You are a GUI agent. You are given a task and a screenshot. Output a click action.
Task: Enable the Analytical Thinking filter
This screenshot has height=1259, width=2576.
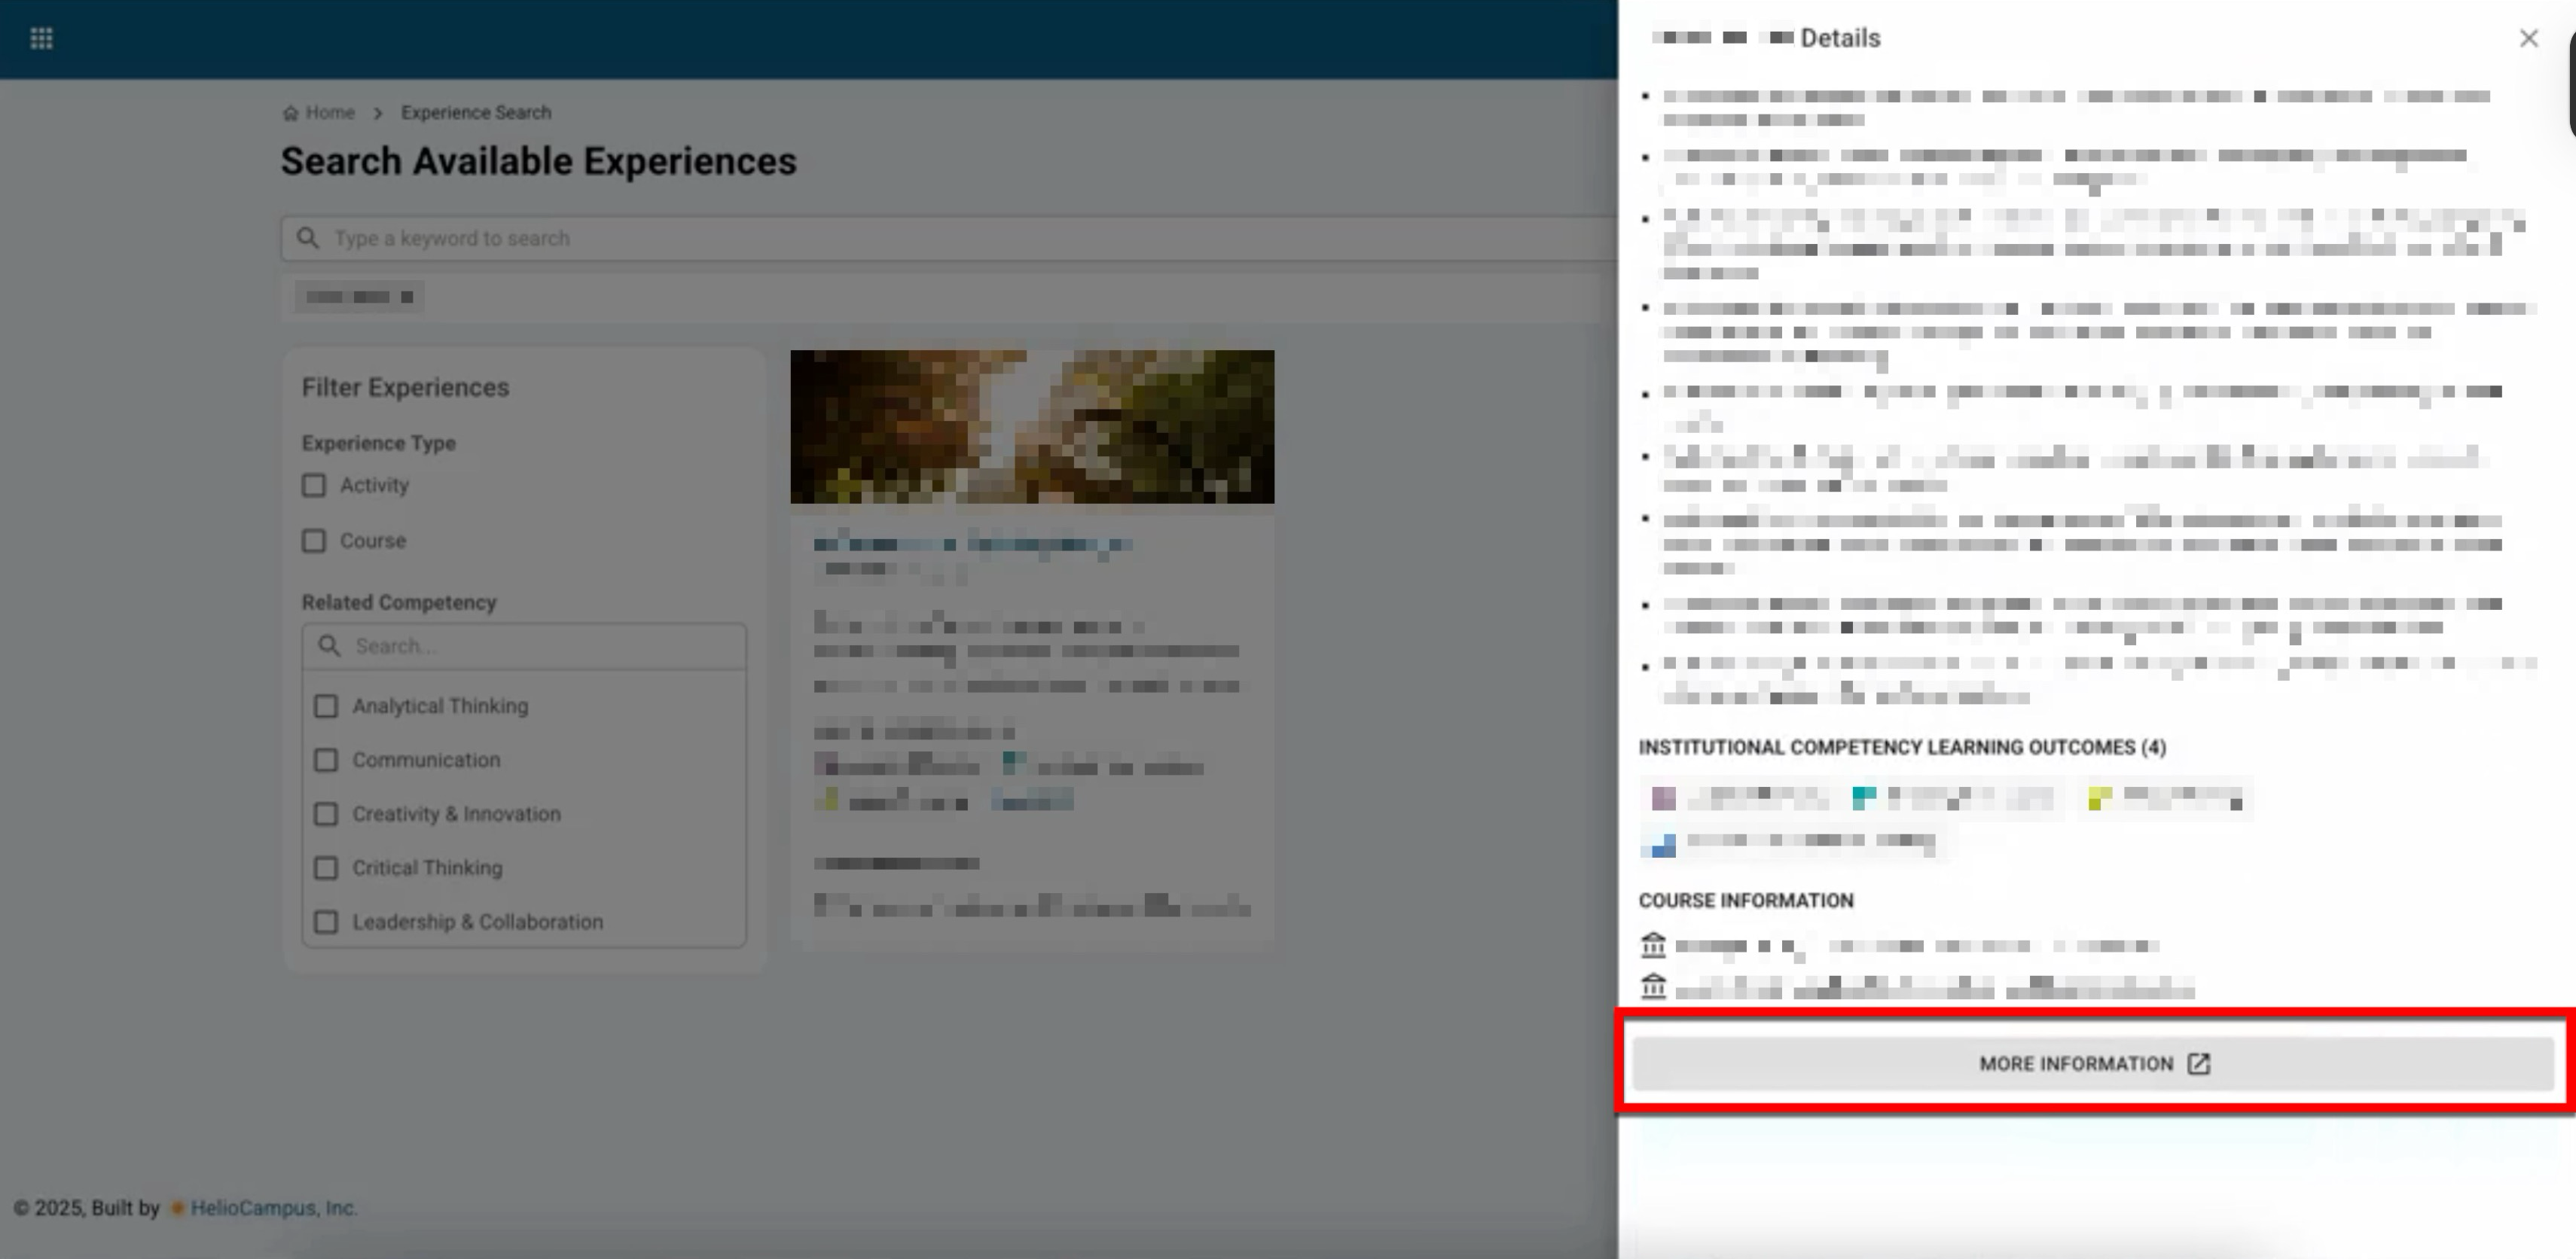click(x=326, y=706)
